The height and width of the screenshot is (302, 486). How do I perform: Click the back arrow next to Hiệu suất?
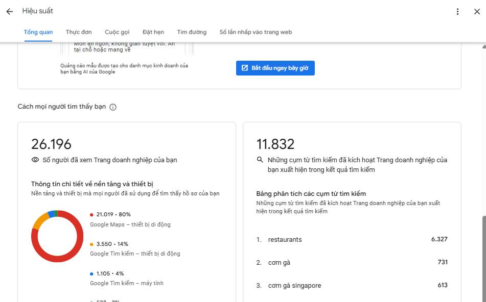(x=9, y=11)
